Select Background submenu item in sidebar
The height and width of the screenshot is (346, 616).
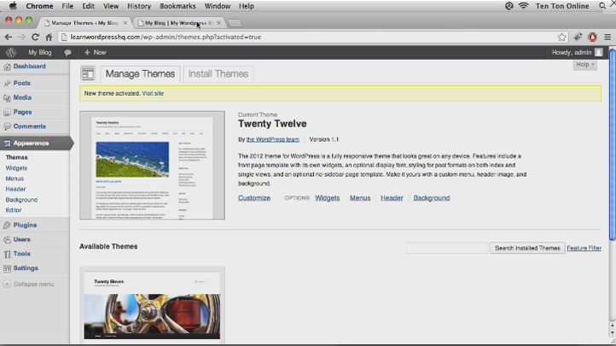21,200
